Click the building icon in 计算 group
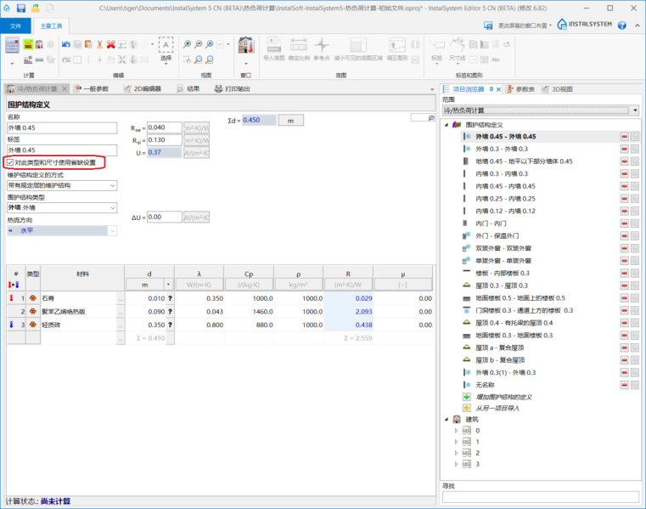 (x=39, y=44)
